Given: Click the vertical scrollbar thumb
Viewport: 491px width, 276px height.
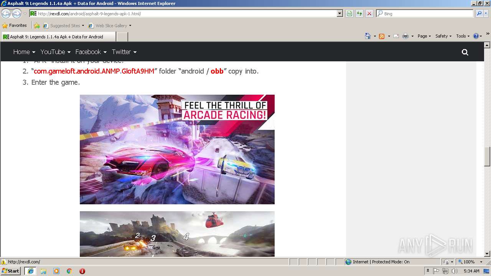Looking at the screenshot, I should pos(487,156).
